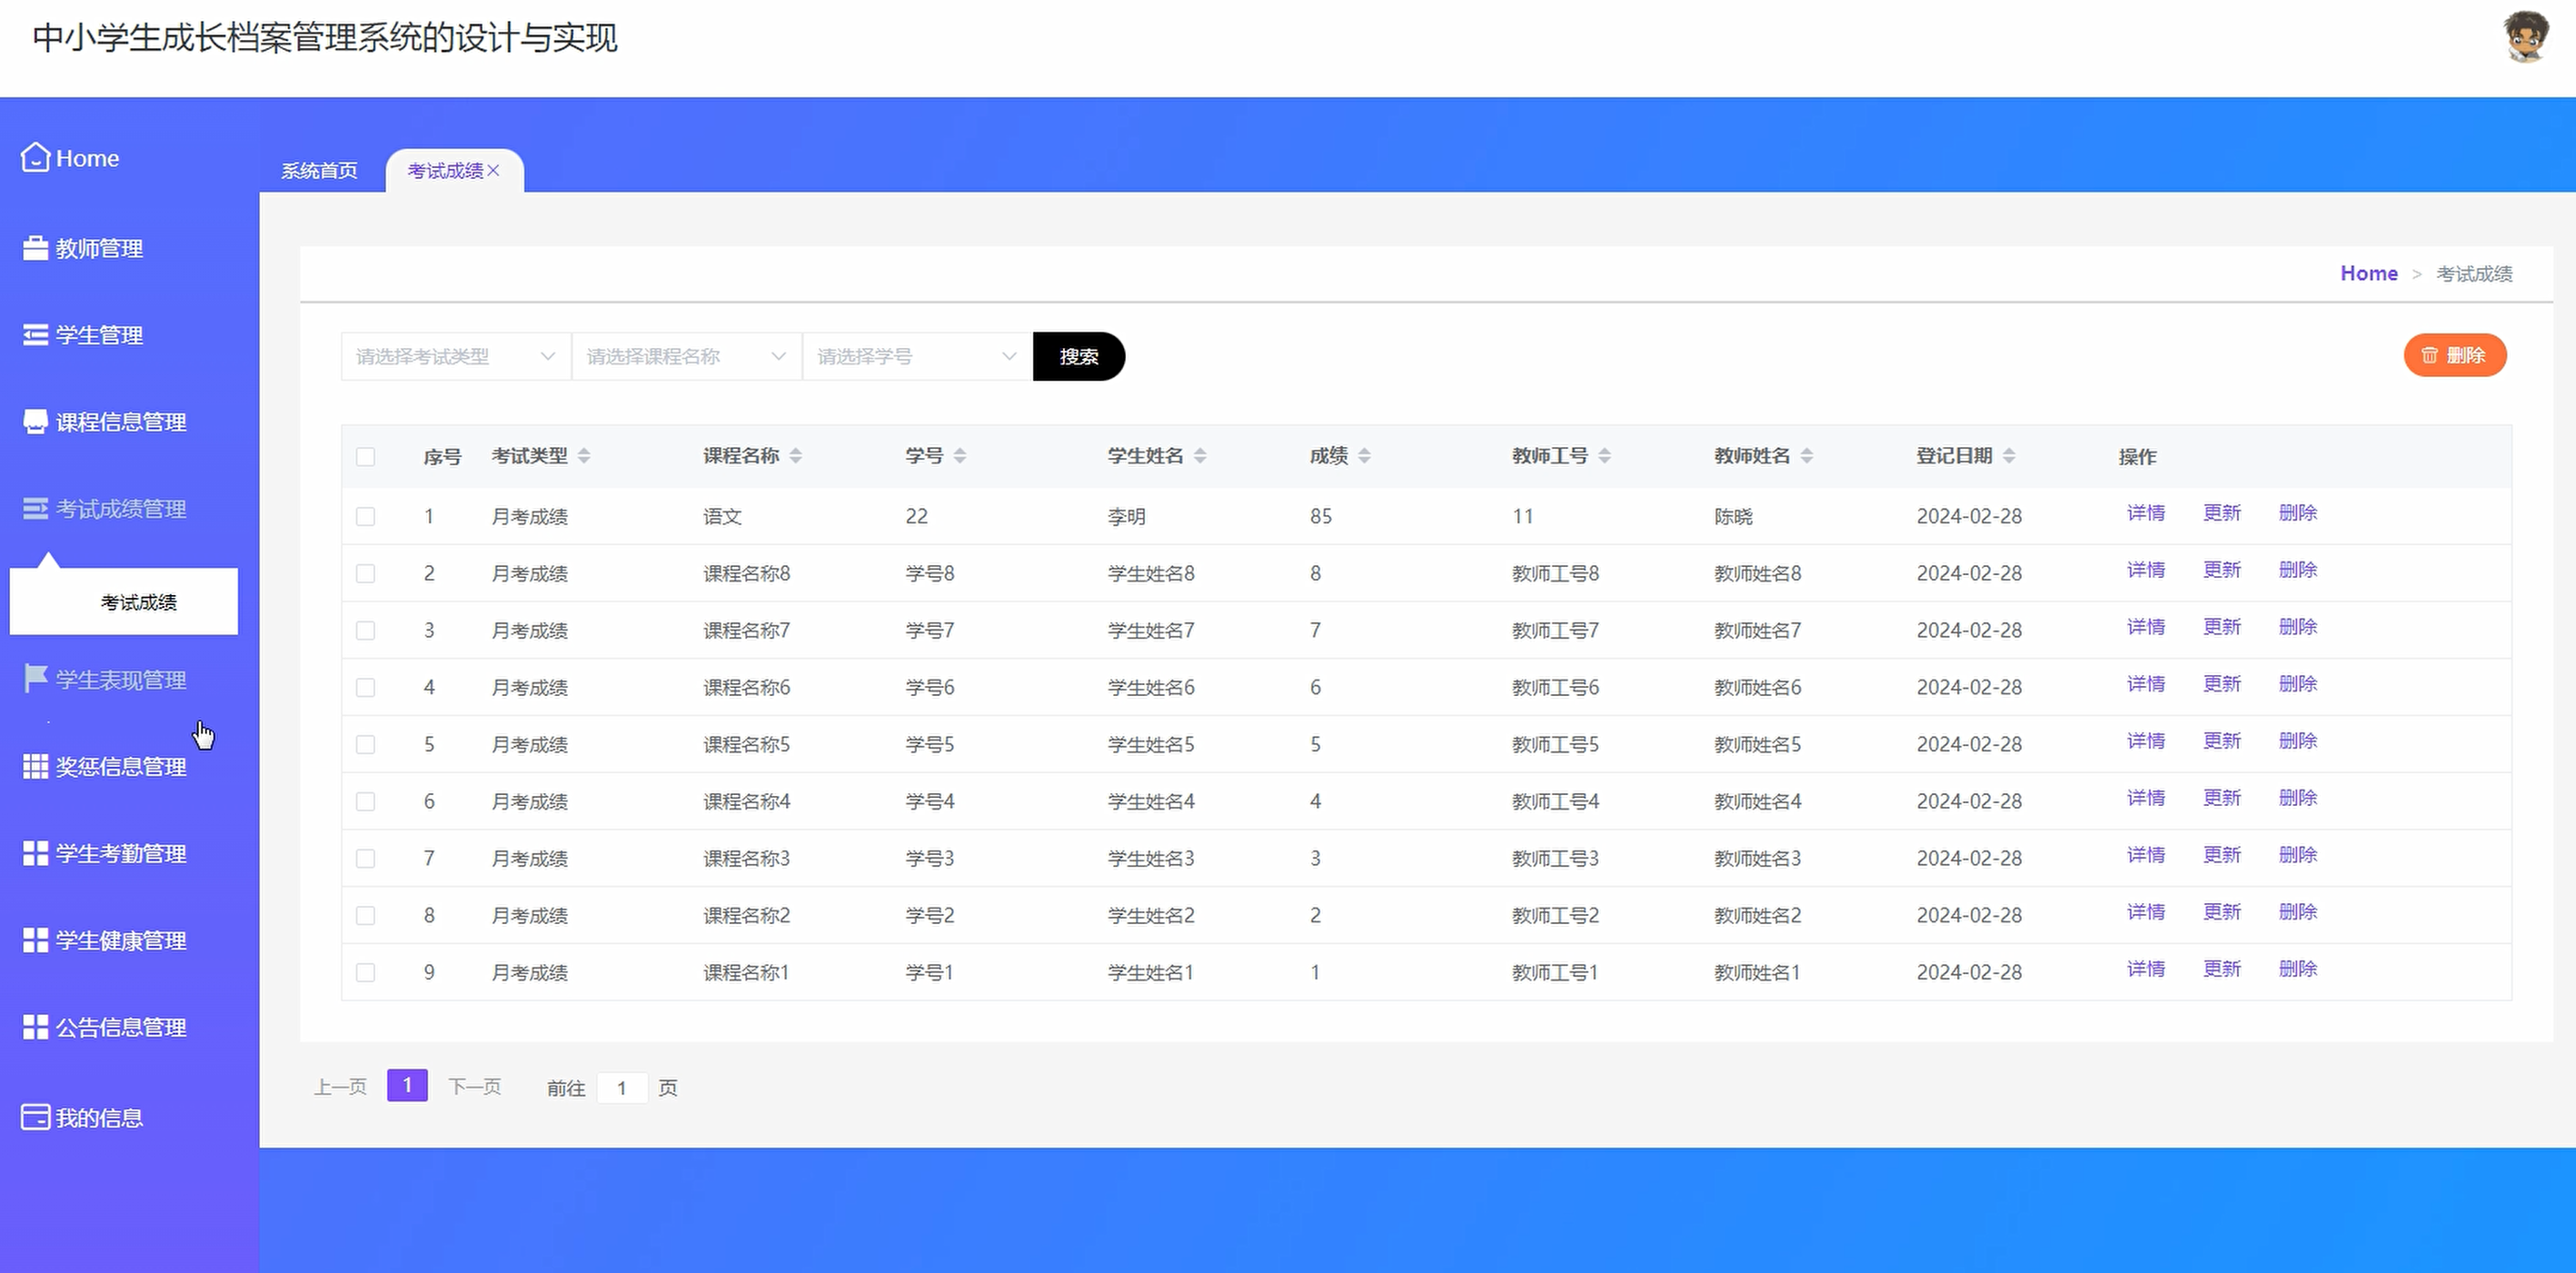The height and width of the screenshot is (1273, 2576).
Task: Open the 请选择学号 dropdown
Action: coord(917,356)
